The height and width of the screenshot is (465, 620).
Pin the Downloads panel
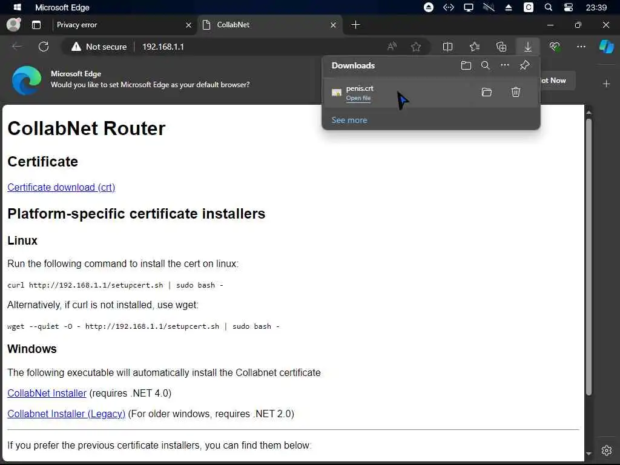[525, 65]
